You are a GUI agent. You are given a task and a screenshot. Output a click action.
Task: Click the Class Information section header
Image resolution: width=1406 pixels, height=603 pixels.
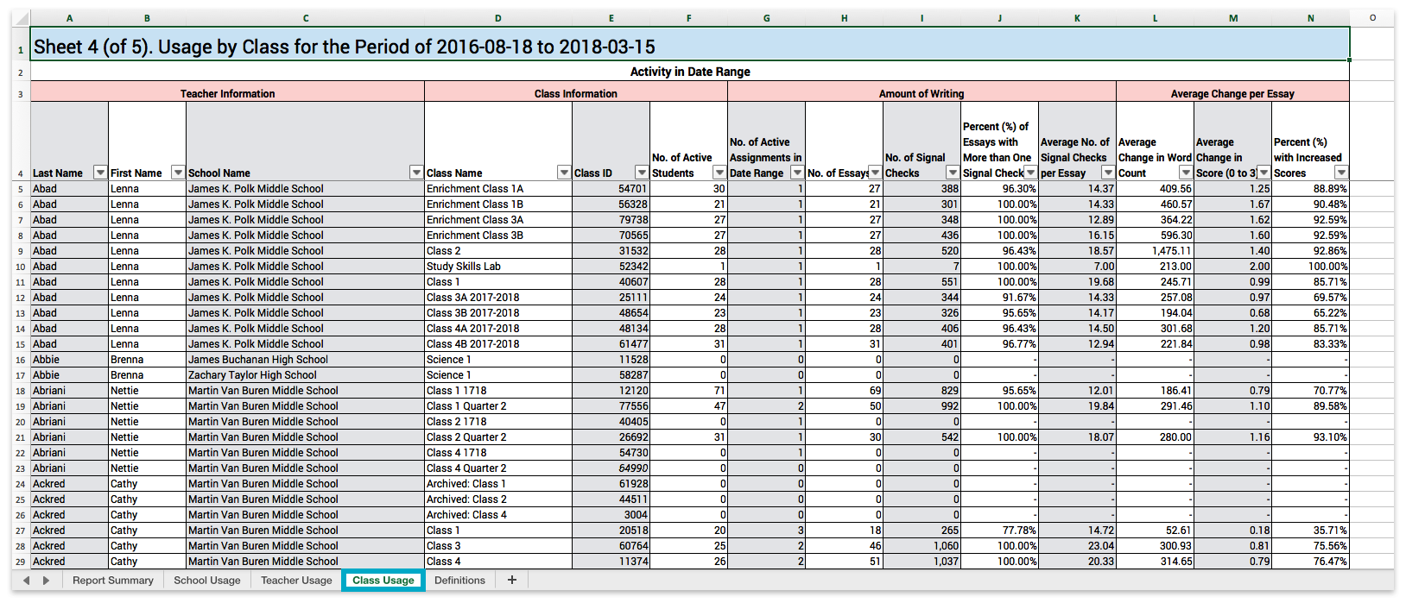(576, 93)
